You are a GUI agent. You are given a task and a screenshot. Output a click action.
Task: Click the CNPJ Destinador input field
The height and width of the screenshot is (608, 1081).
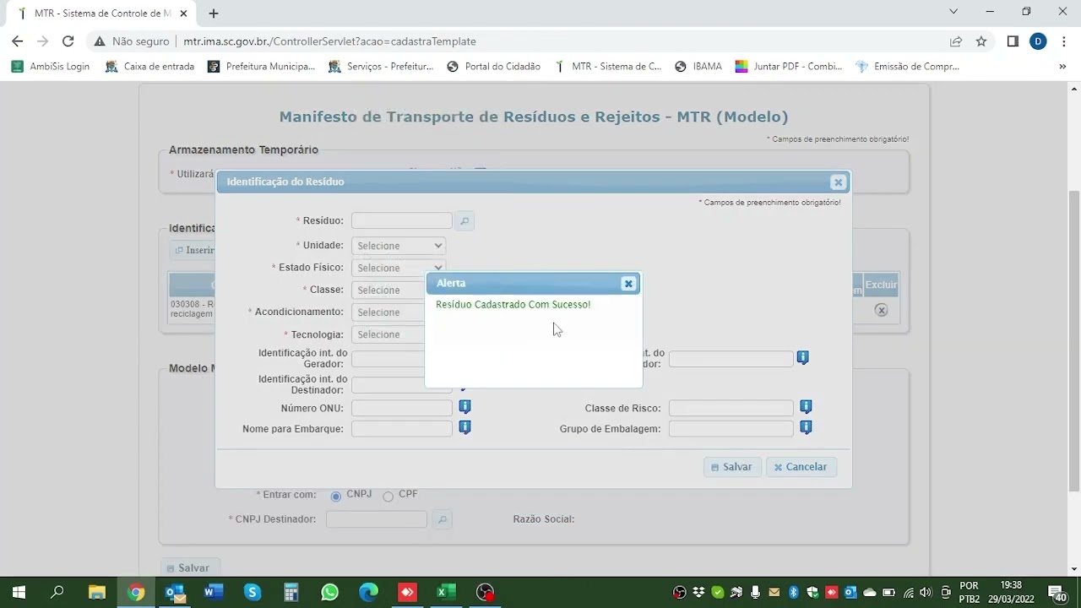(x=377, y=519)
